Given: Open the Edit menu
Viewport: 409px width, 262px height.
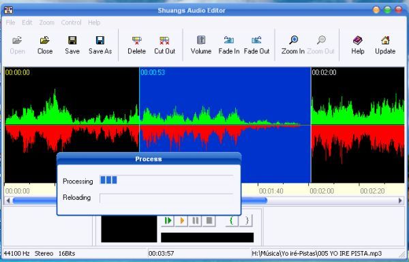Looking at the screenshot, I should [27, 23].
